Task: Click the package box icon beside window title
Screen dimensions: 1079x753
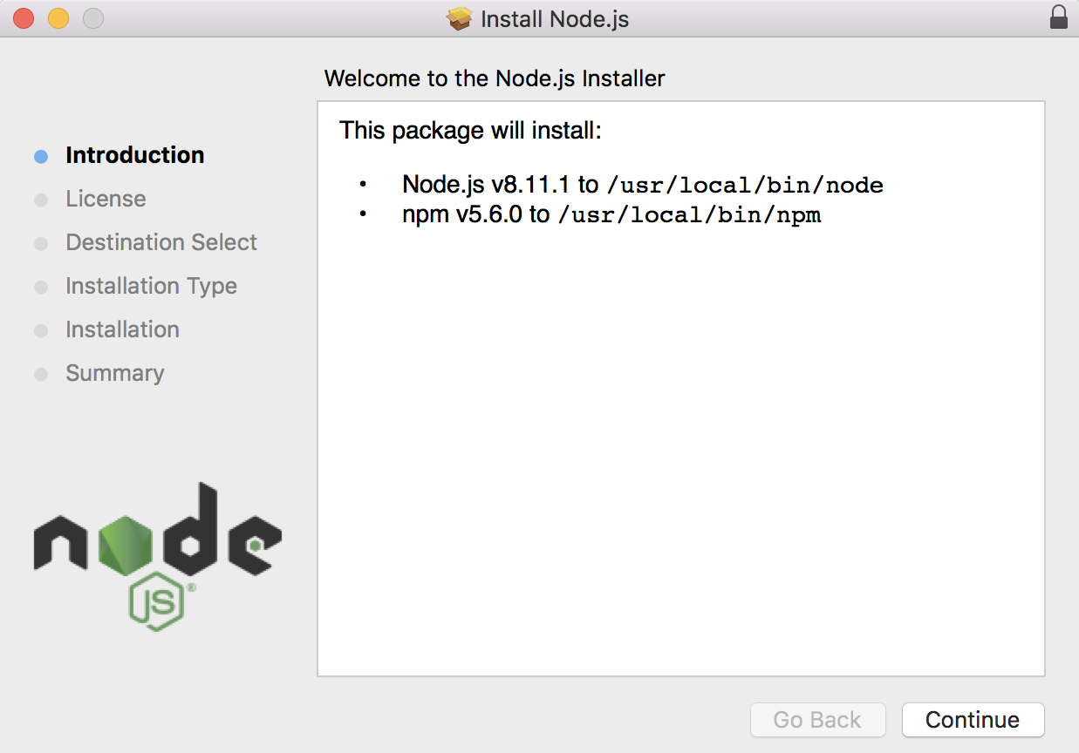Action: click(x=460, y=18)
